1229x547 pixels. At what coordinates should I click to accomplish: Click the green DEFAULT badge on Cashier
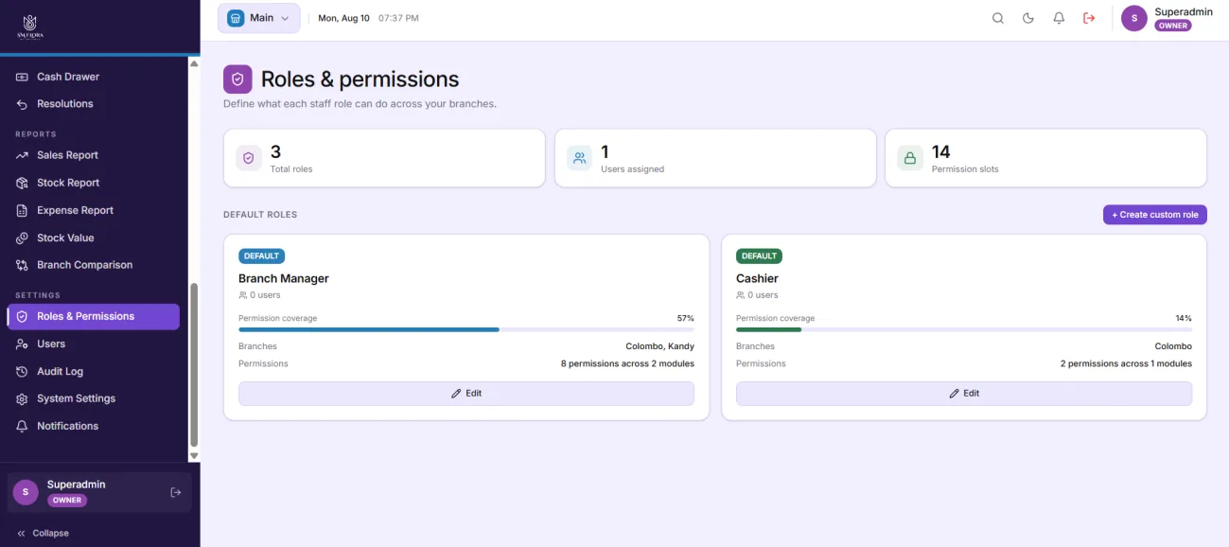(x=759, y=256)
